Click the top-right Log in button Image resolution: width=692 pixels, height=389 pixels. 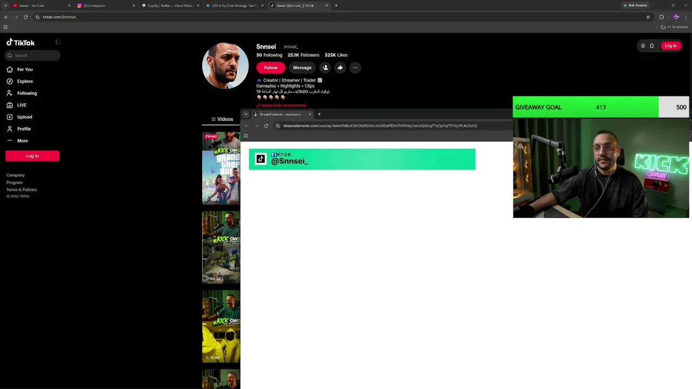point(670,46)
